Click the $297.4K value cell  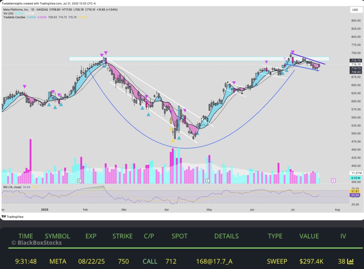point(311,261)
